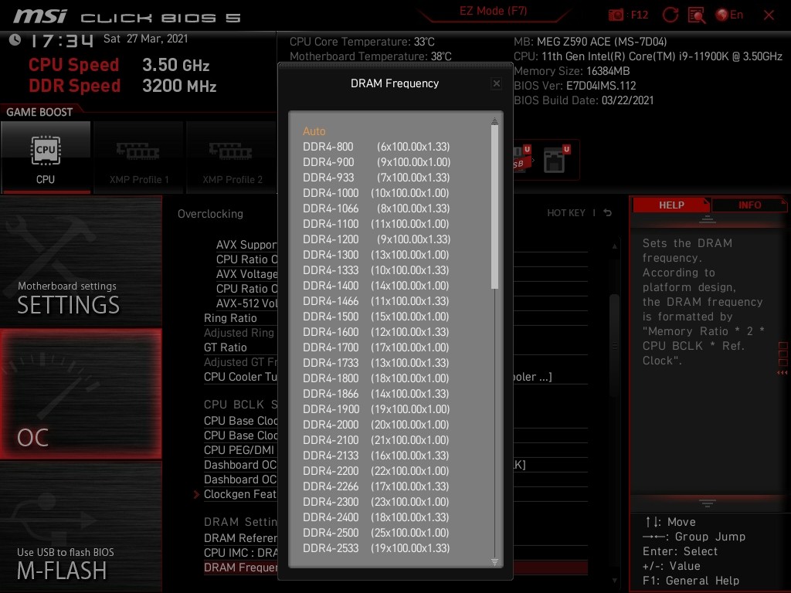Viewport: 791px width, 593px height.
Task: Choose Auto in DRAM Frequency list
Action: tap(314, 131)
